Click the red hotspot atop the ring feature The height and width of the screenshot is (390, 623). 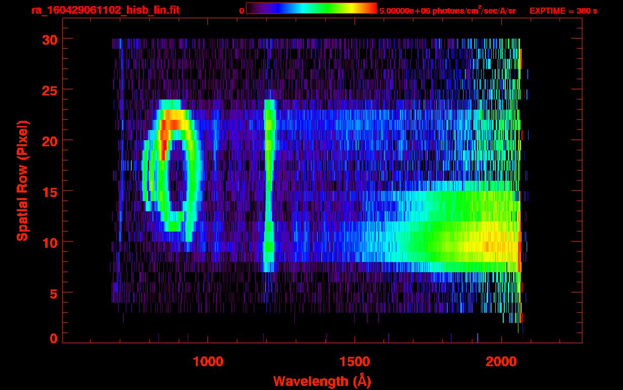(171, 124)
